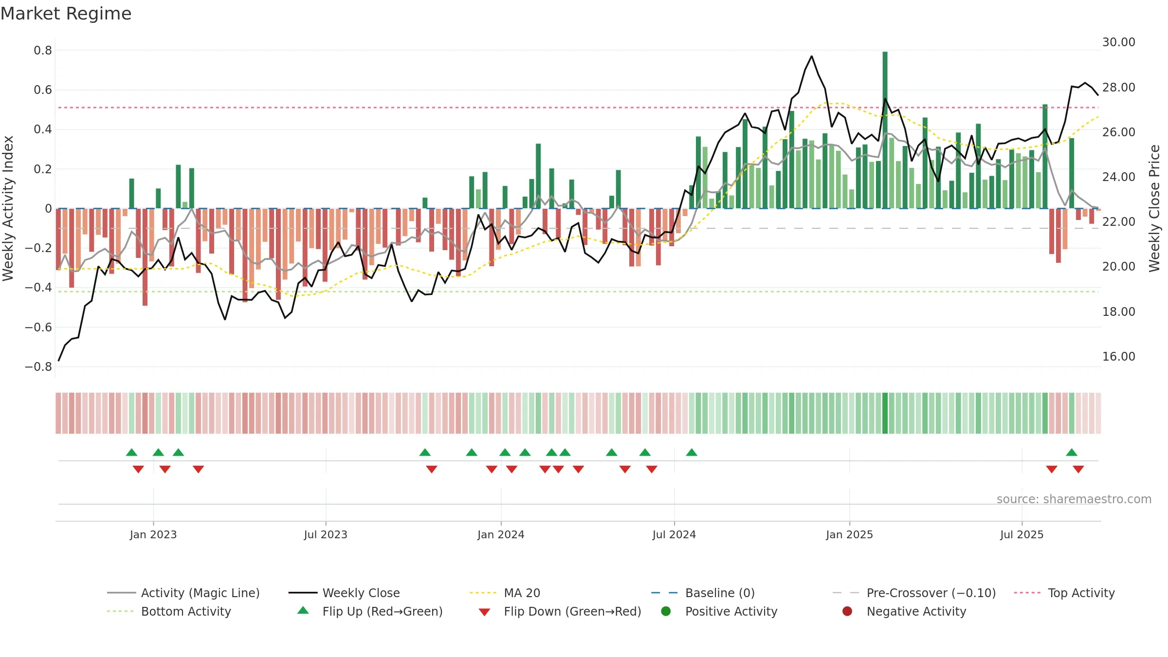
Task: Click the −0.8 activity axis tick label
Action: (x=38, y=366)
